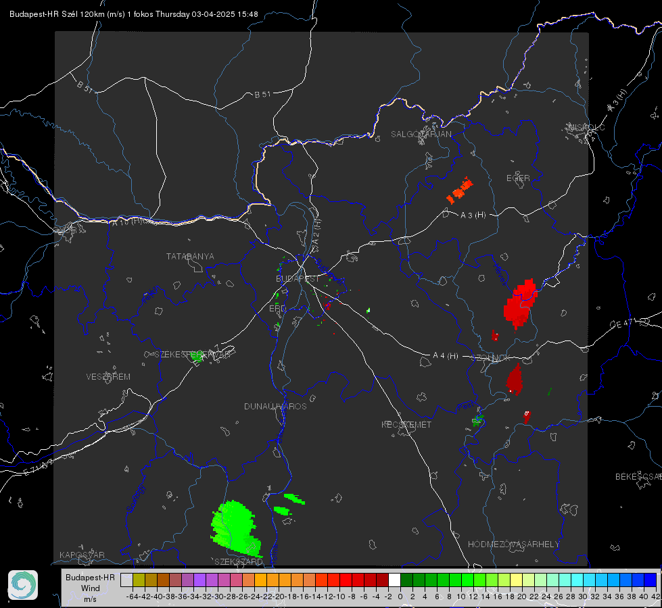Select the HÓDMEZŐVÁSÁRHELY city label
Screen dimensions: 662x608
coord(513,544)
